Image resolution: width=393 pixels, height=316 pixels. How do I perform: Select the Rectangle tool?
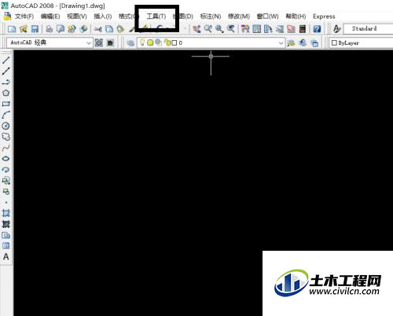[6, 104]
